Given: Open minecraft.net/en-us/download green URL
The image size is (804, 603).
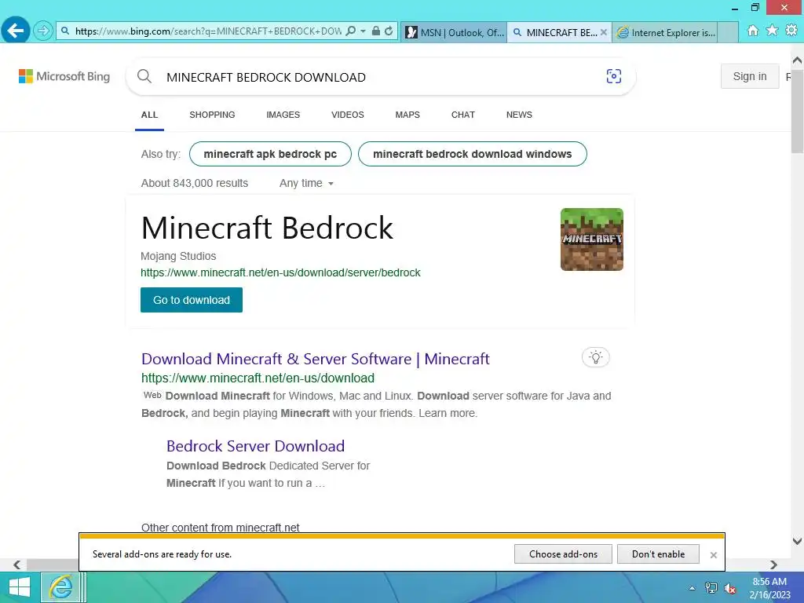Looking at the screenshot, I should [258, 378].
